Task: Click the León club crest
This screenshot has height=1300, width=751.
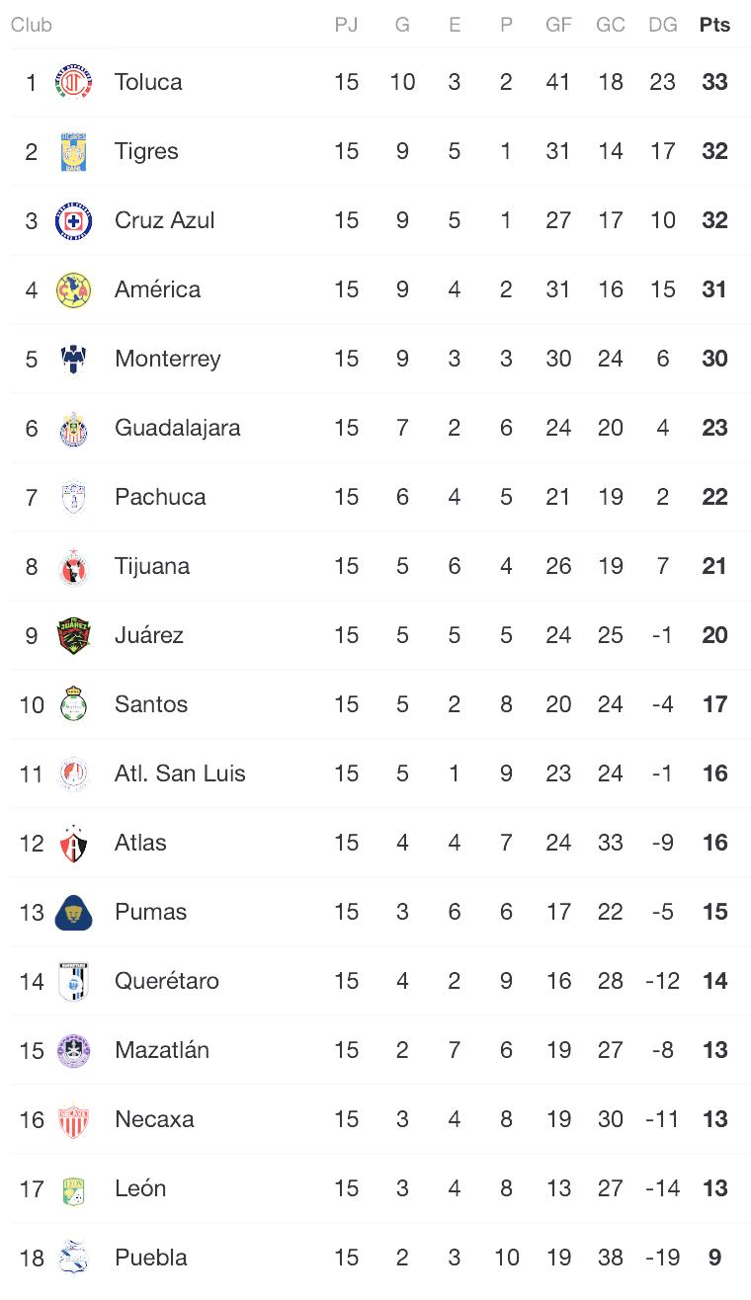Action: (x=74, y=1188)
